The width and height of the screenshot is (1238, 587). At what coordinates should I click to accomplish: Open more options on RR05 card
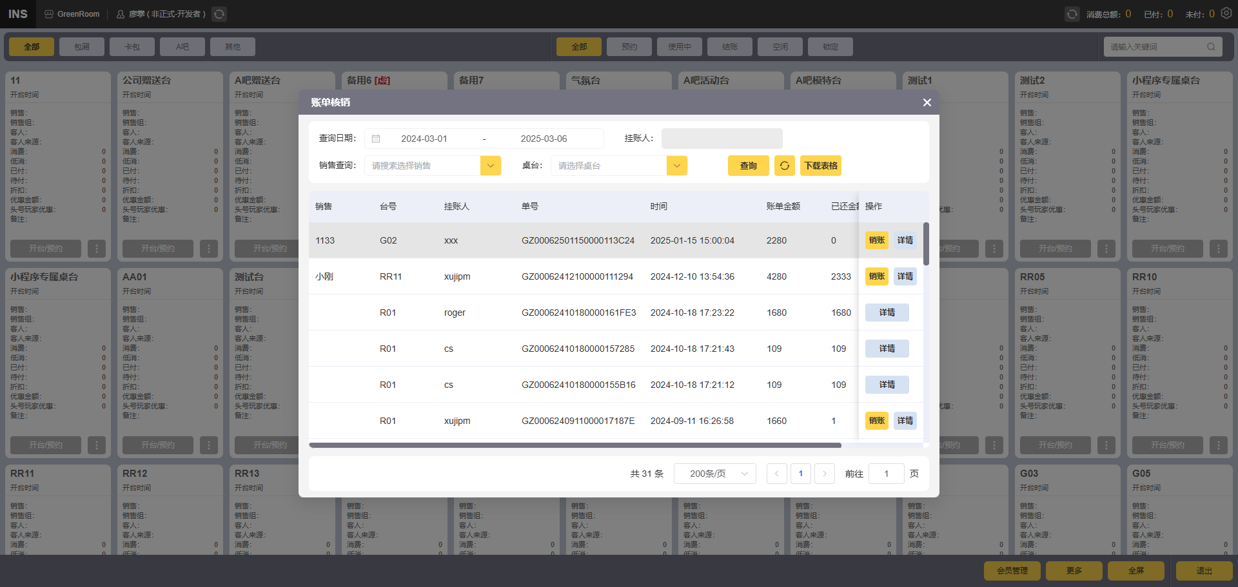[x=1106, y=445]
